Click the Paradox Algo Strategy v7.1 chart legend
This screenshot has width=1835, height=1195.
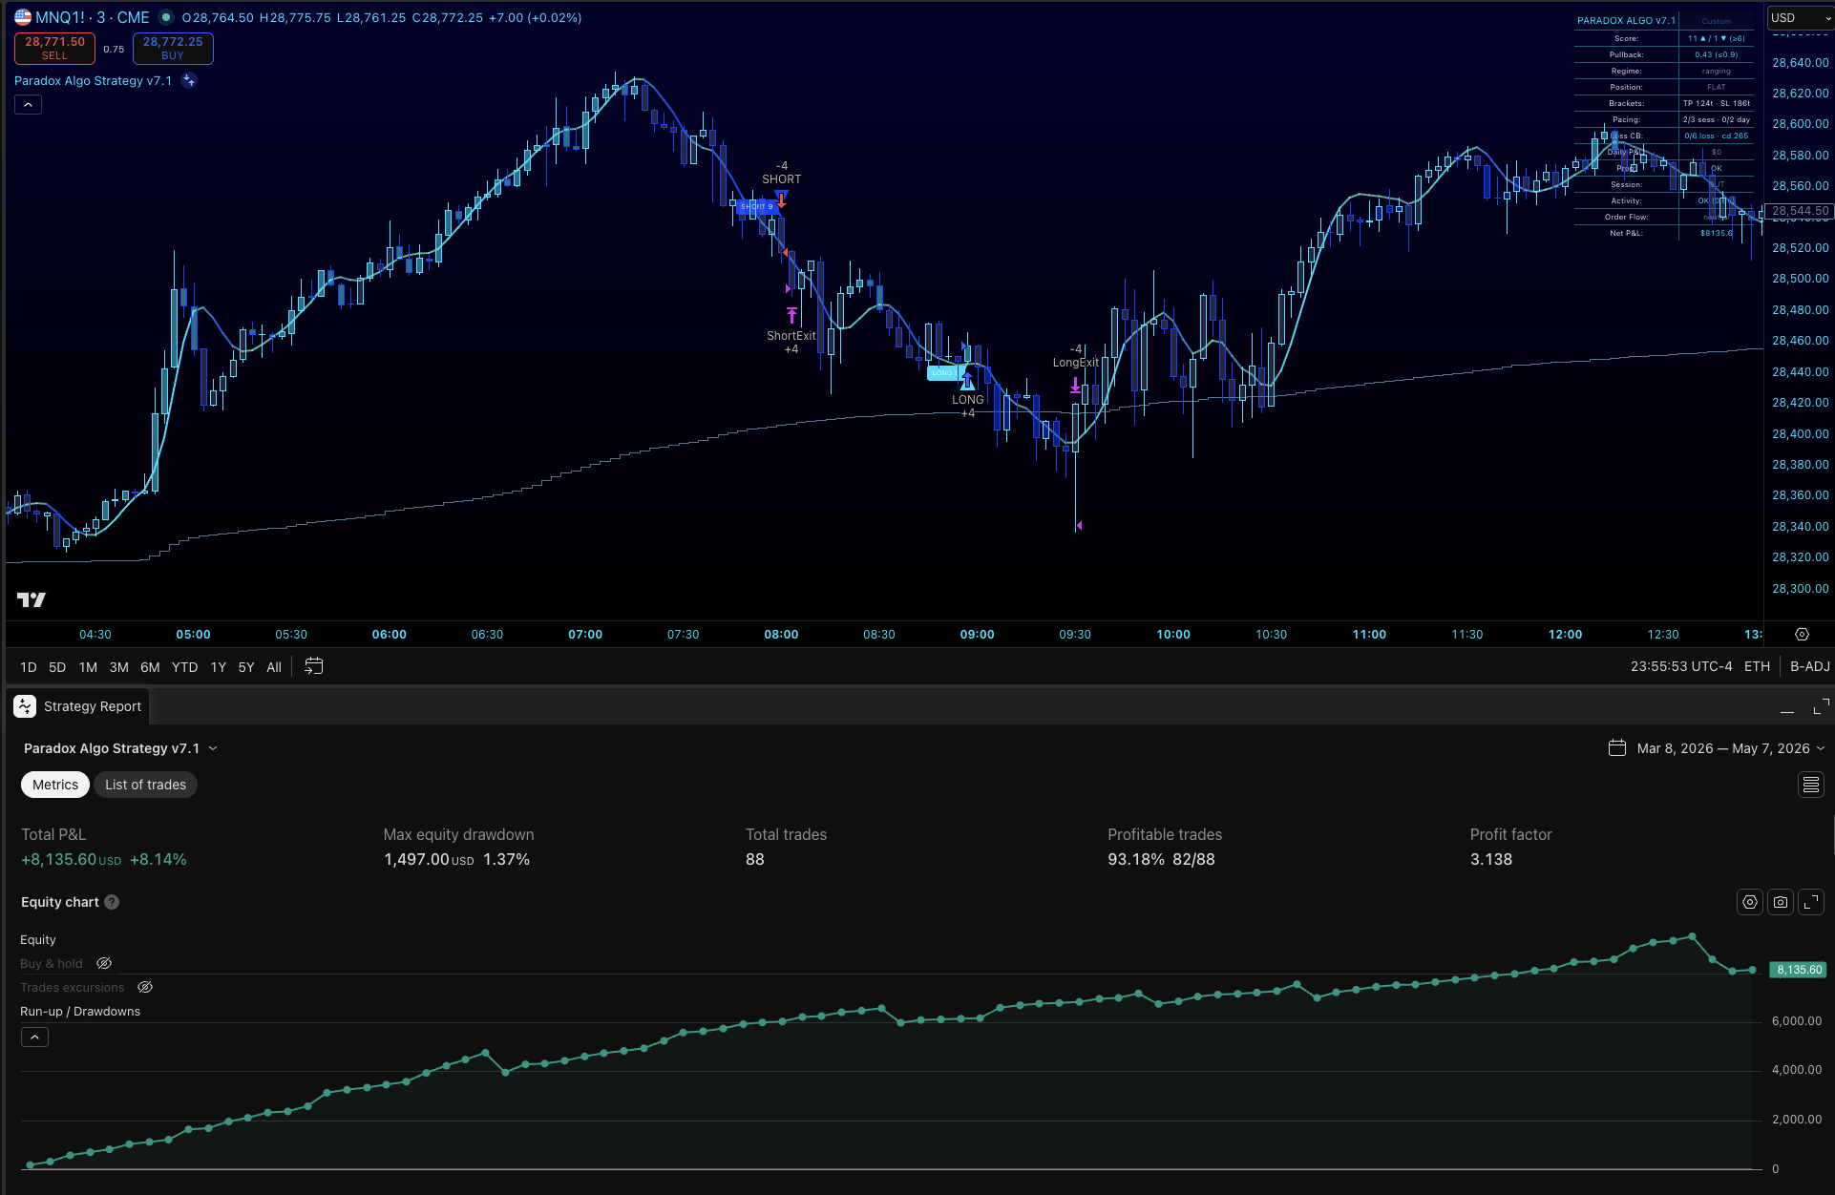point(93,81)
